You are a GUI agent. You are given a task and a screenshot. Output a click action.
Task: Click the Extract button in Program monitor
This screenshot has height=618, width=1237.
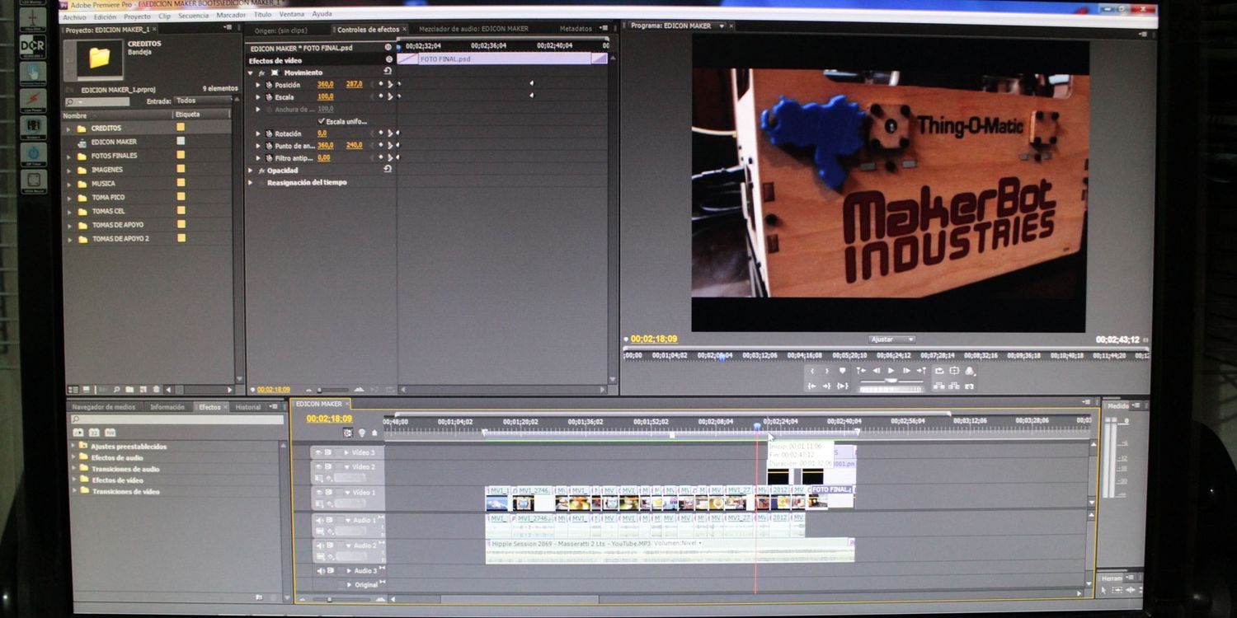[954, 386]
